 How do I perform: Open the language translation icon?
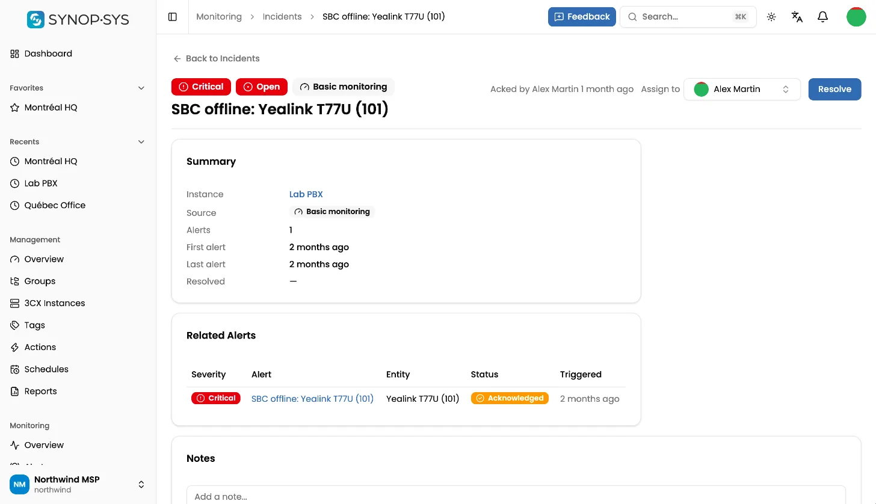797,17
